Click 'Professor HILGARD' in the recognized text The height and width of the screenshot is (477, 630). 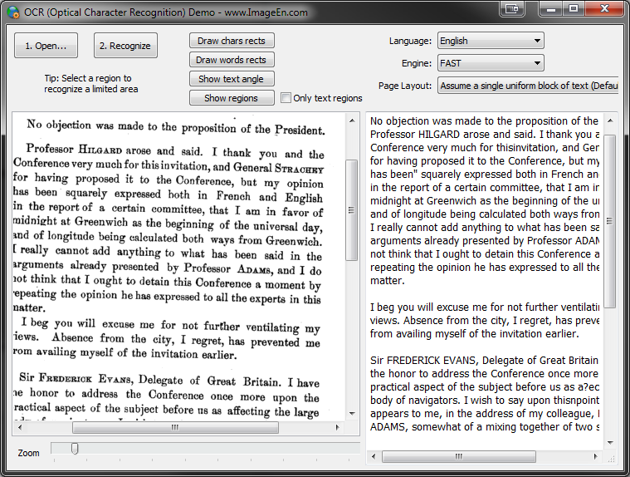pos(416,134)
